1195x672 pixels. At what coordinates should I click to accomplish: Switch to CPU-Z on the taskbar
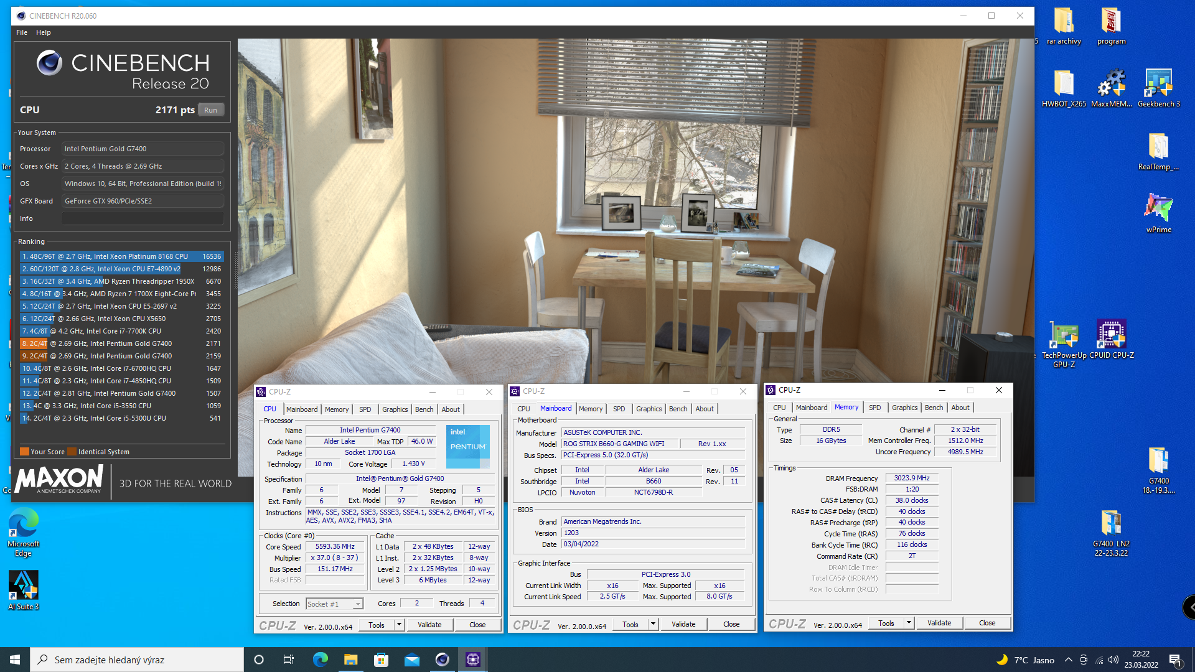pos(472,660)
